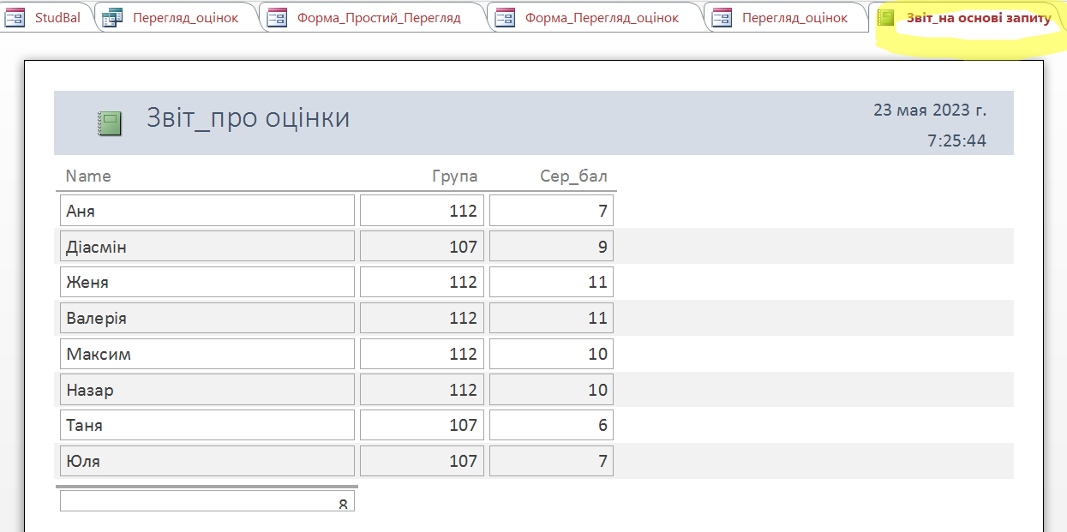Select the Звіт_на основі запиту tab
This screenshot has height=532, width=1067.
pyautogui.click(x=978, y=18)
